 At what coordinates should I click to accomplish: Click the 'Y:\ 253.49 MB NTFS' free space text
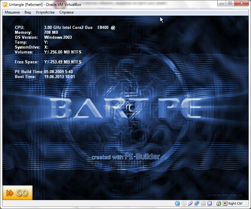(x=63, y=62)
